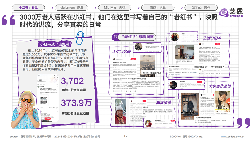Open the woman writing calligraphy photo

tap(223, 101)
